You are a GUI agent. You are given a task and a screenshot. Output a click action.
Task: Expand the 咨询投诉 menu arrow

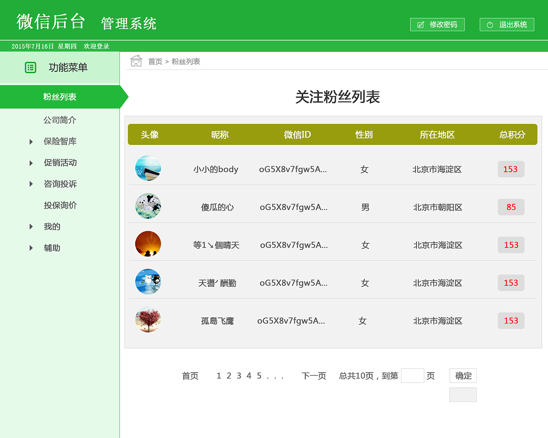tap(31, 184)
